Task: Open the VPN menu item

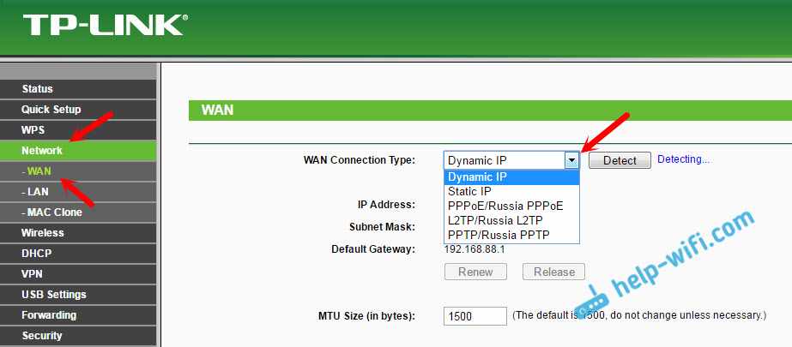Action: click(79, 274)
